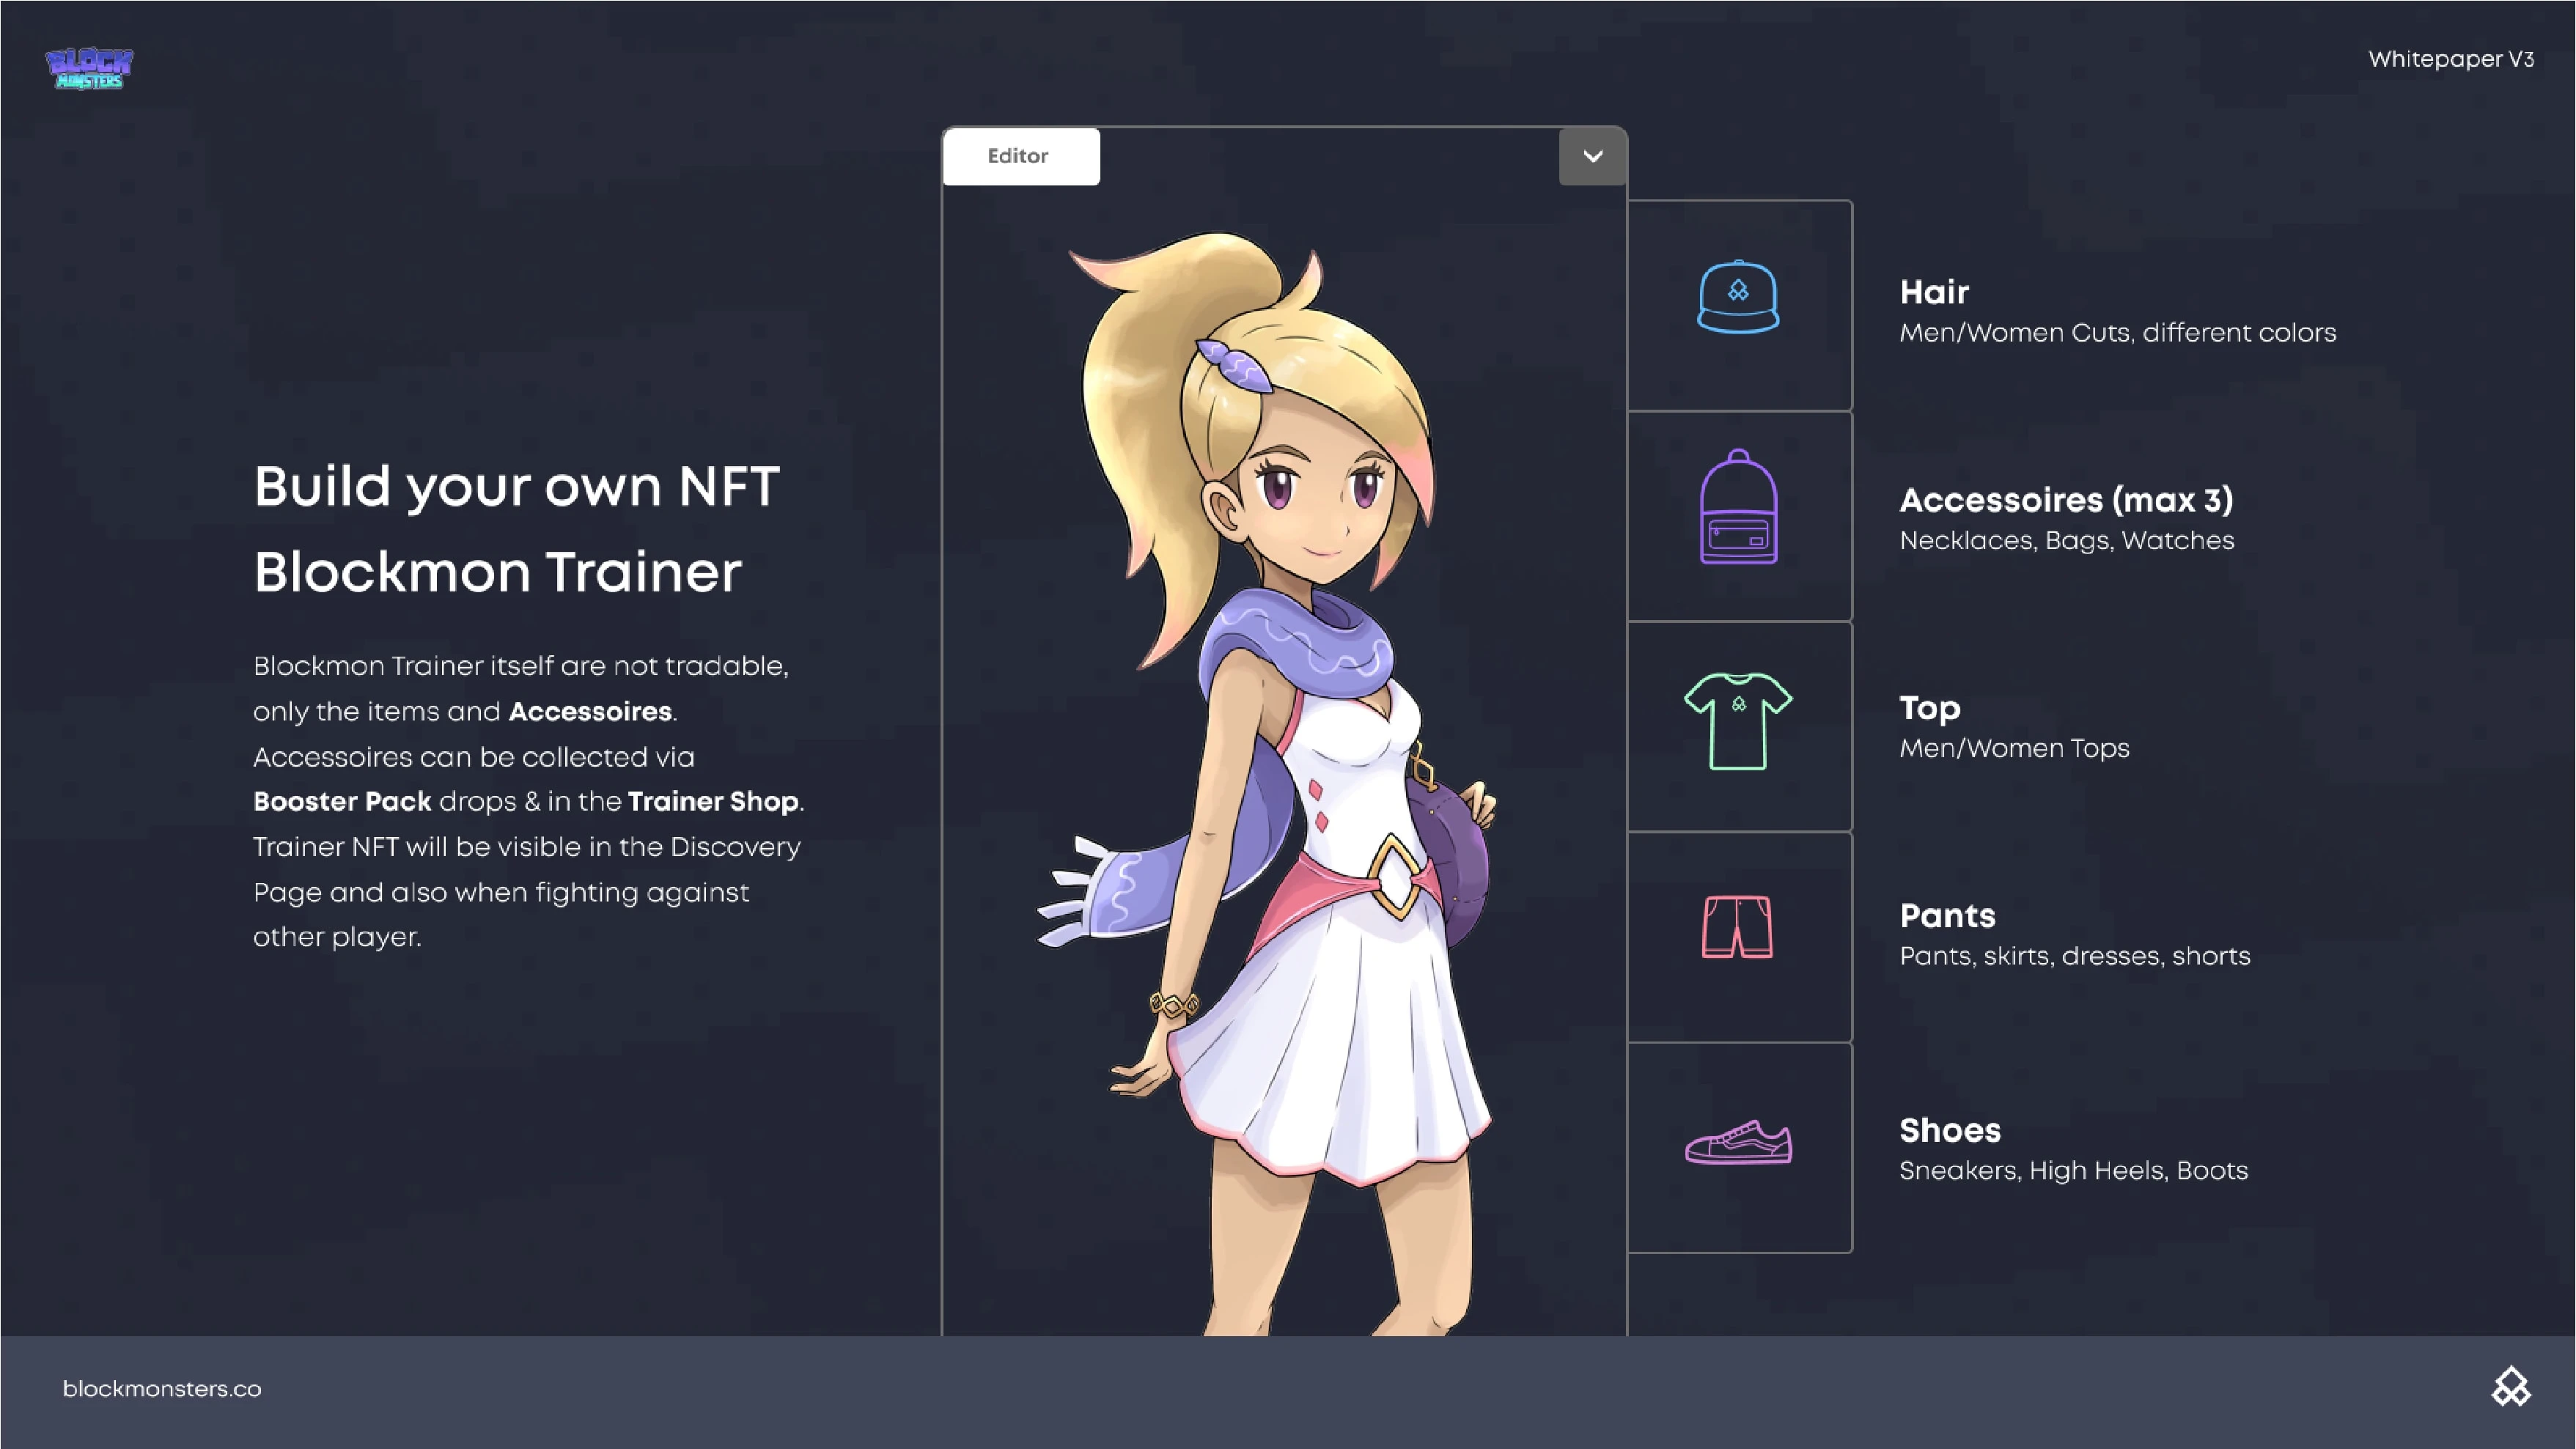The width and height of the screenshot is (2576, 1449).
Task: Select the Pants shorts icon
Action: (x=1738, y=927)
